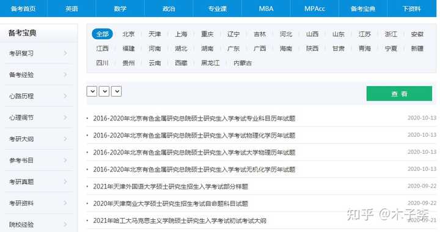
Task: Open the third filter dropdown arrow
Action: (117, 92)
